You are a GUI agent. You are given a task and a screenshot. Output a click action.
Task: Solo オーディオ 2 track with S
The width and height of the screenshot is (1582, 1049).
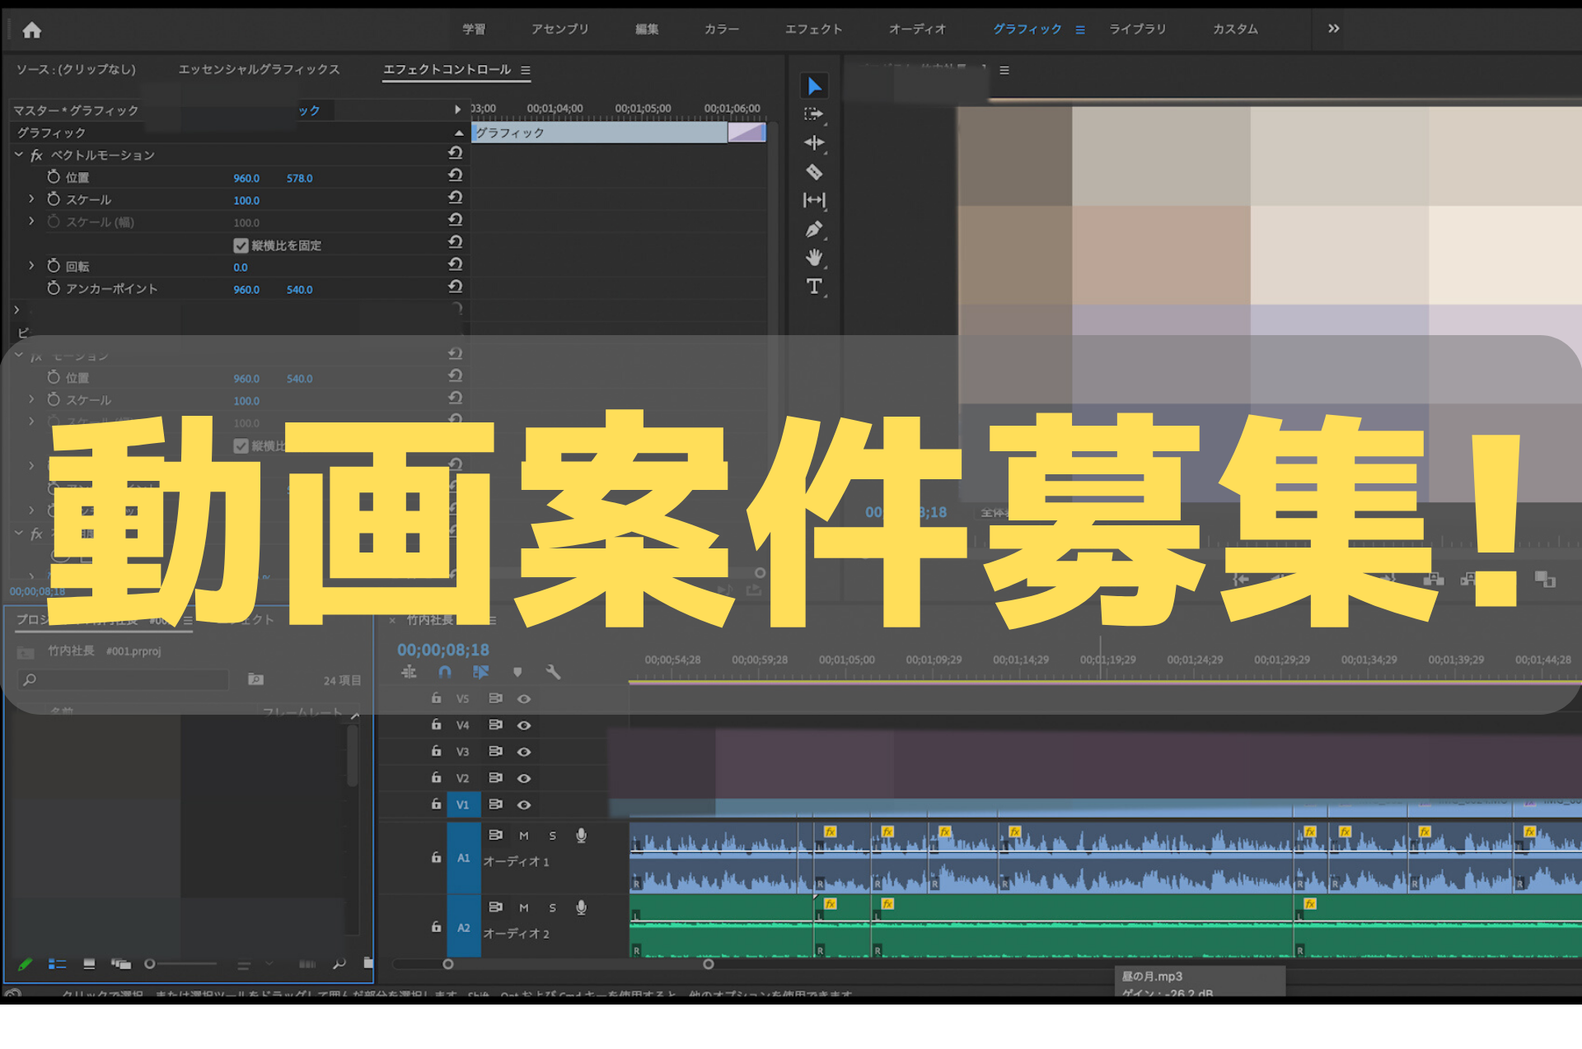[553, 907]
